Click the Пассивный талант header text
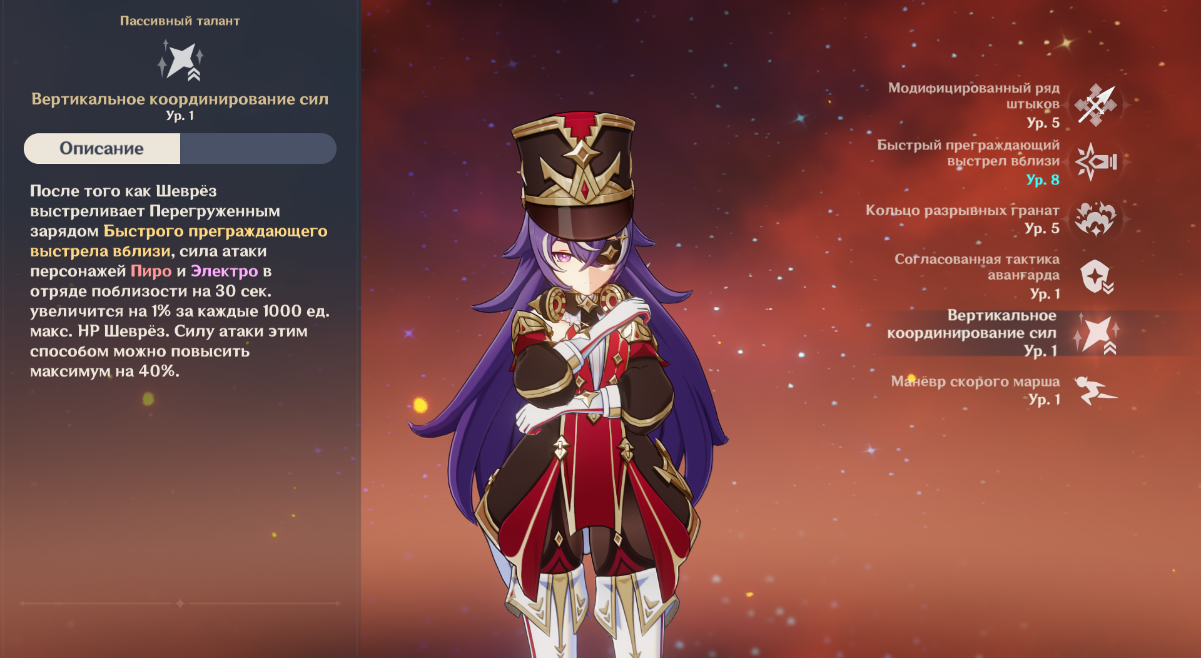Screen dimensions: 1201x658 (x=180, y=21)
